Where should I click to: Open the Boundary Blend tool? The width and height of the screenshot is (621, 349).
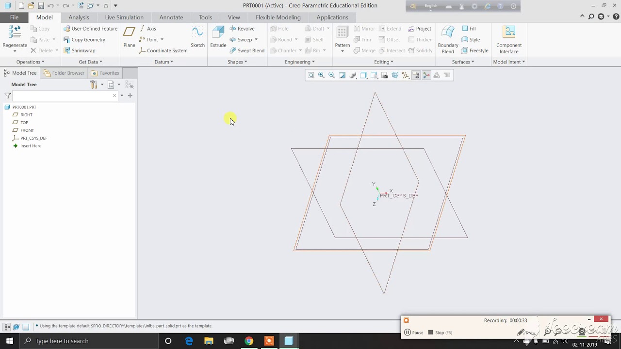tap(448, 40)
